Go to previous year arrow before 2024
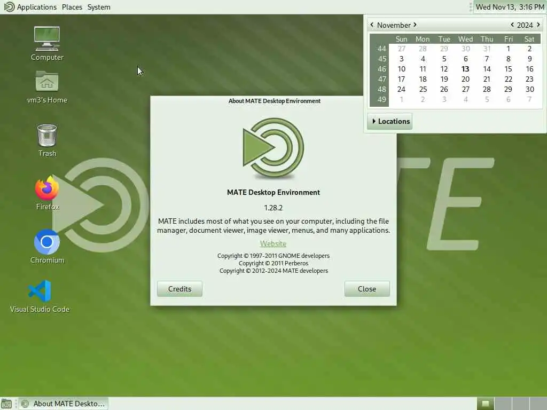Image resolution: width=547 pixels, height=410 pixels. (x=512, y=25)
